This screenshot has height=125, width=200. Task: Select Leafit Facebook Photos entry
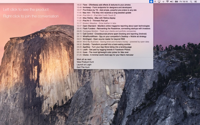(113, 49)
